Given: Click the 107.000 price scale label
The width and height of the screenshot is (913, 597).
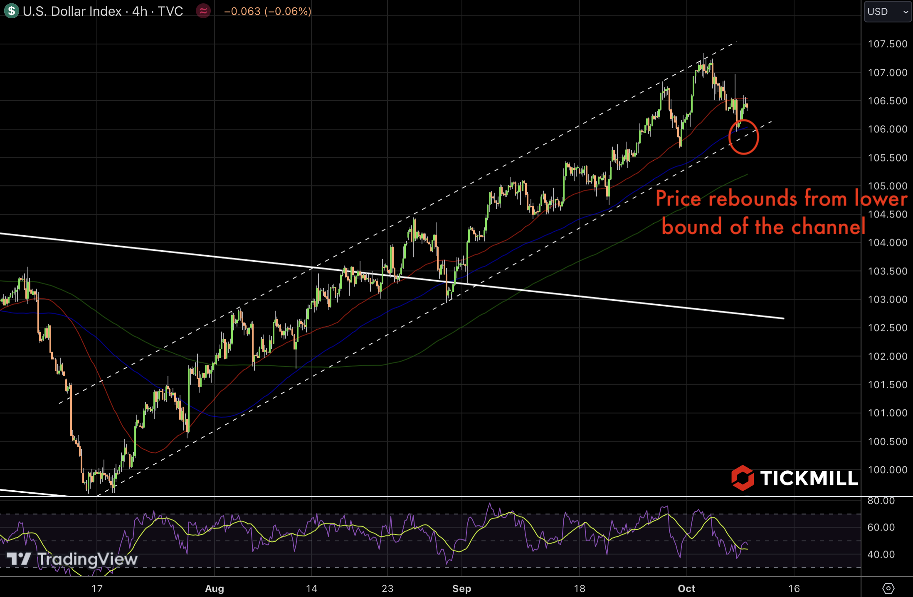Looking at the screenshot, I should tap(887, 73).
